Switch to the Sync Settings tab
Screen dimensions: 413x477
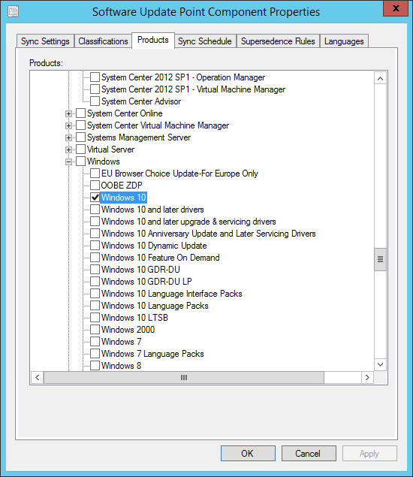click(x=45, y=41)
